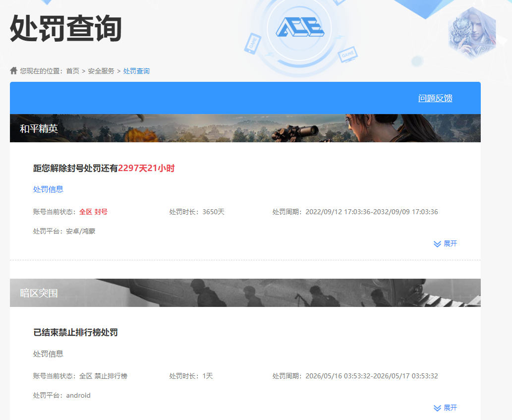512x420 pixels.
Task: Click gray 处罚信息 label under 暗区突围
Action: tap(48, 354)
